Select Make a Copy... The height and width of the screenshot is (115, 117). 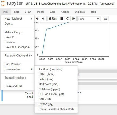click(17, 32)
